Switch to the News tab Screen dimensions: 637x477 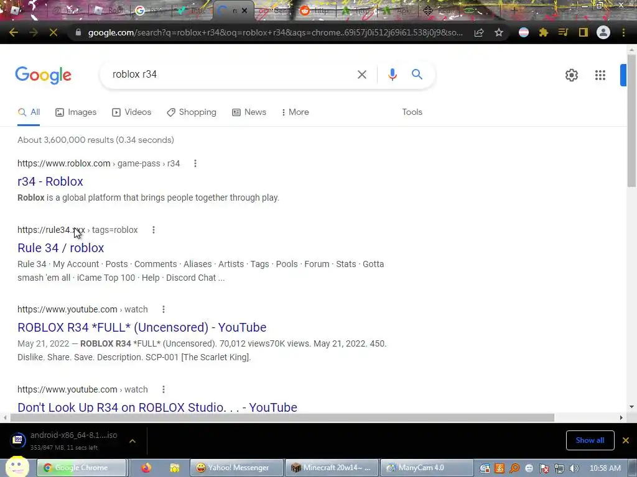tap(249, 112)
